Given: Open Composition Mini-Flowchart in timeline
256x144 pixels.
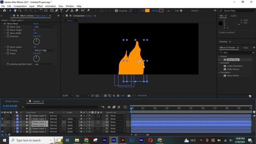Looking at the screenshot, I should [103, 107].
